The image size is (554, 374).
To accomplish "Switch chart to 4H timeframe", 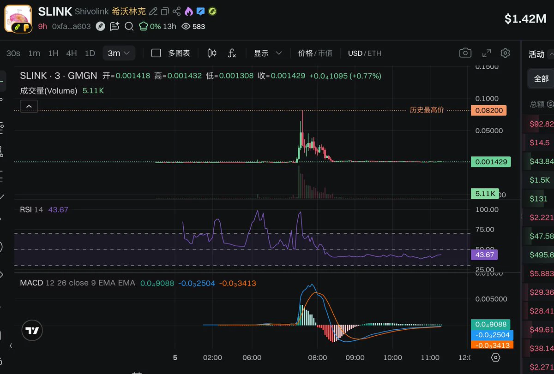I will [x=72, y=53].
